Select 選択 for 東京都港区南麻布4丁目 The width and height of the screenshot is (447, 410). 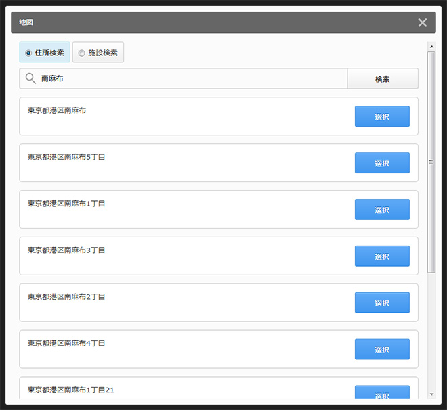coord(382,349)
